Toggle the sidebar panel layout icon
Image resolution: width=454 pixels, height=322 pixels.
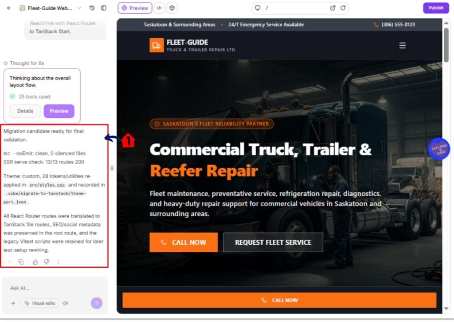point(104,8)
